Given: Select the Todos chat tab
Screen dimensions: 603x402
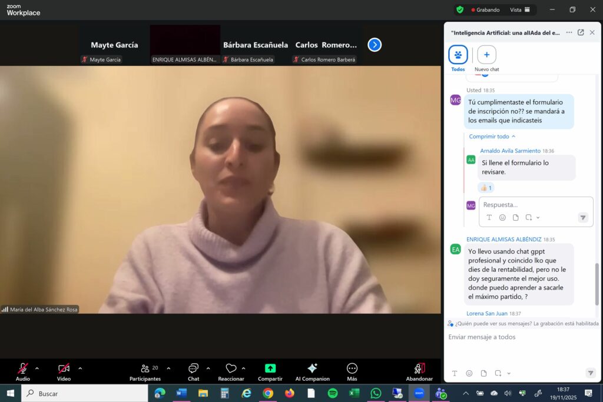Looking at the screenshot, I should coord(458,55).
